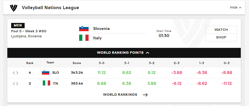The width and height of the screenshot is (249, 106).
Task: Click the angle brackets icon on ITA row
Action: tap(16, 84)
